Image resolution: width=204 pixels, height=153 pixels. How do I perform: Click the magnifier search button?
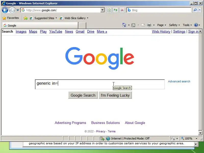[195, 10]
